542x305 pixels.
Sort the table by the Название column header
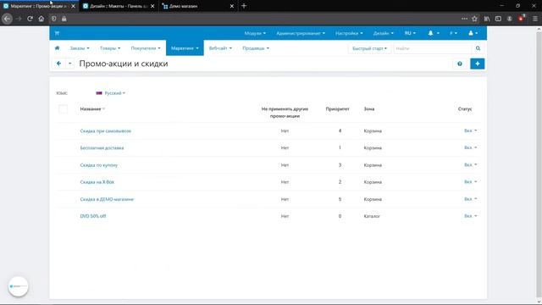(92, 109)
